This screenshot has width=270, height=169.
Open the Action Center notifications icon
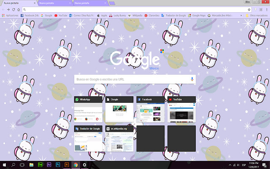(x=265, y=165)
